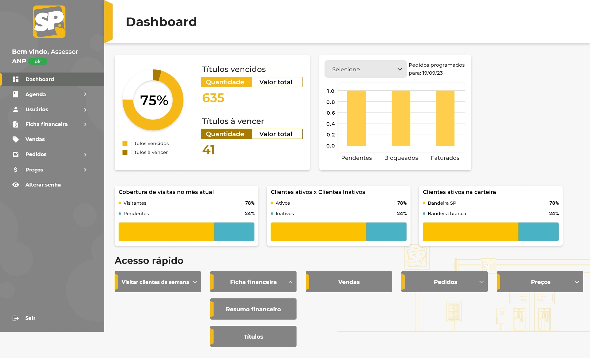Expand Visitar clientes da semana dropdown
The width and height of the screenshot is (590, 358).
click(x=195, y=282)
